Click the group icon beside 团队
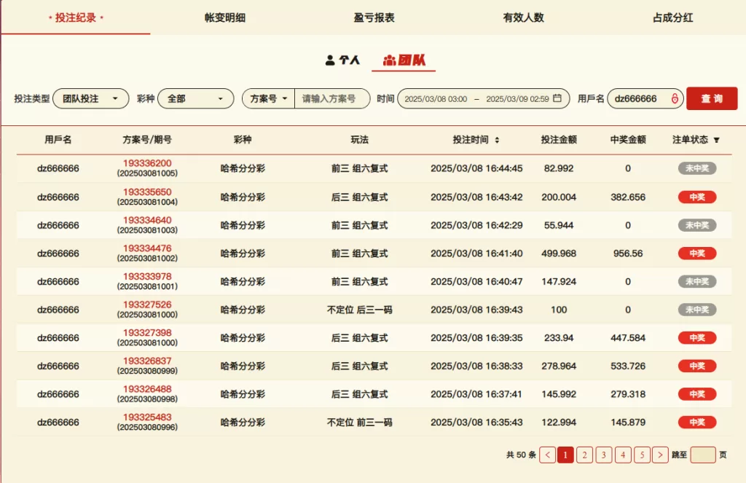746x483 pixels. (x=390, y=60)
